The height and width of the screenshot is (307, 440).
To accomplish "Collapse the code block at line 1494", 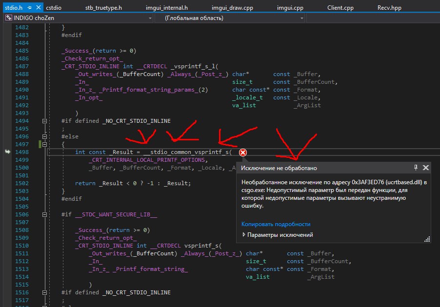I will point(45,121).
